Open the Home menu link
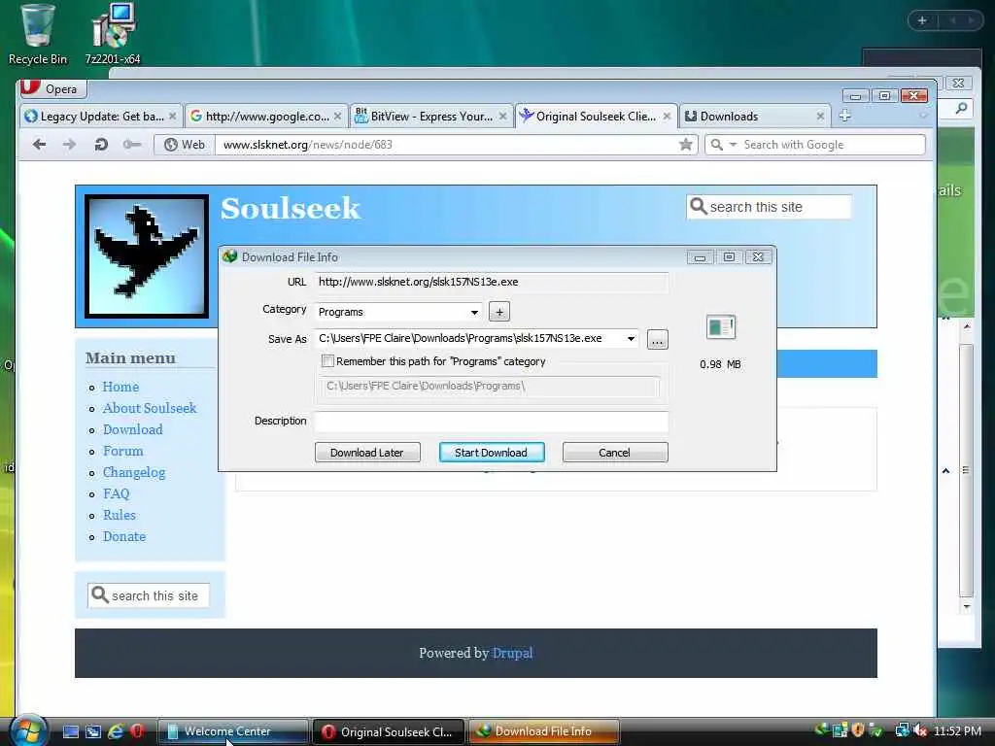 [120, 387]
